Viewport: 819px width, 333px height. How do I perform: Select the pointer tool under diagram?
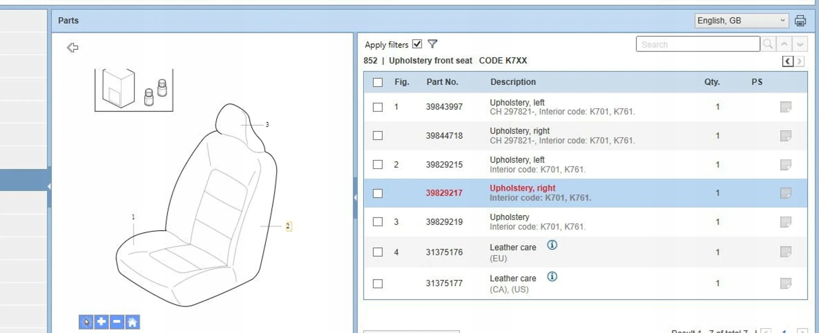coord(86,322)
